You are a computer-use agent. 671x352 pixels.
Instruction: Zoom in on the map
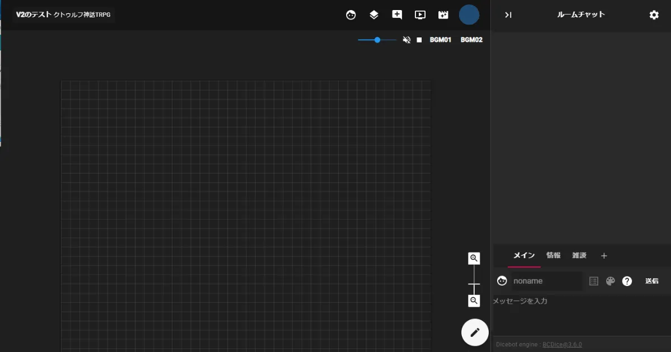pyautogui.click(x=474, y=258)
